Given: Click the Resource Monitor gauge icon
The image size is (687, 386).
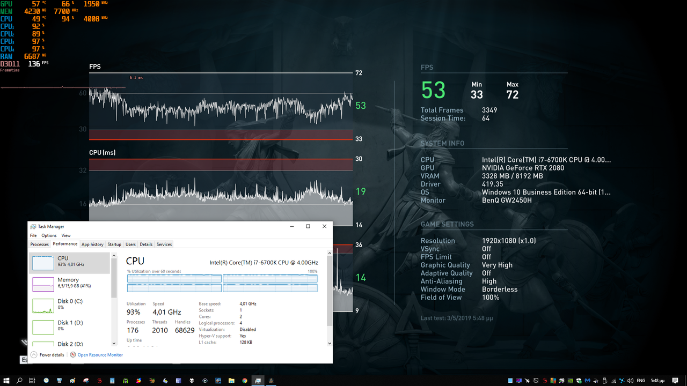Looking at the screenshot, I should (x=73, y=355).
